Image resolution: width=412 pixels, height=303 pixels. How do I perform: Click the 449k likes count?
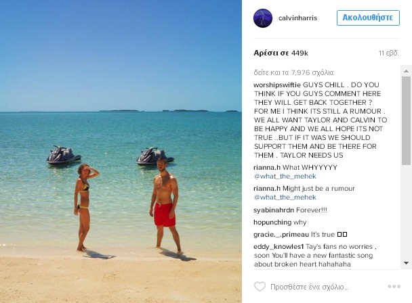281,53
